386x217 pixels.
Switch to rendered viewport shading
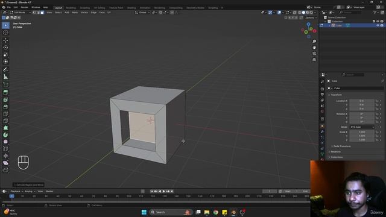point(311,12)
